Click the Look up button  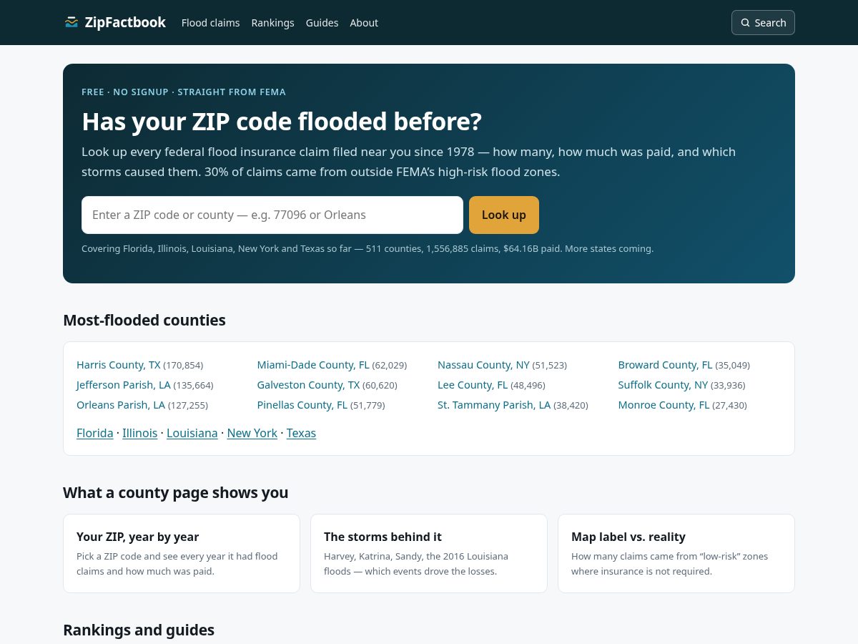504,215
